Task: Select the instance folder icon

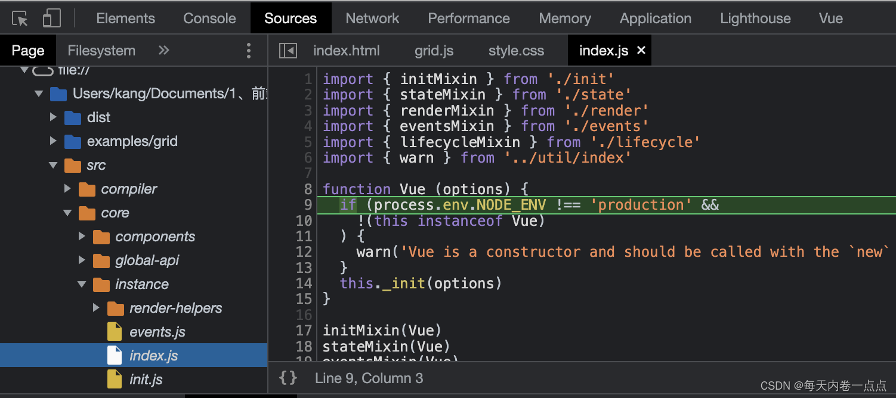Action: pyautogui.click(x=101, y=284)
